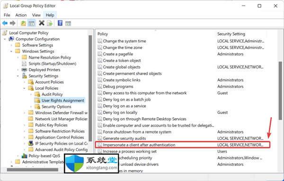Collapse the Local Policies node
The height and width of the screenshot is (181, 284).
(25, 88)
